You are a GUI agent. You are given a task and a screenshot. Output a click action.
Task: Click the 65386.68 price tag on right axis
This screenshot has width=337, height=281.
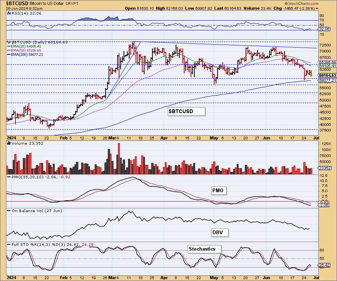[328, 62]
